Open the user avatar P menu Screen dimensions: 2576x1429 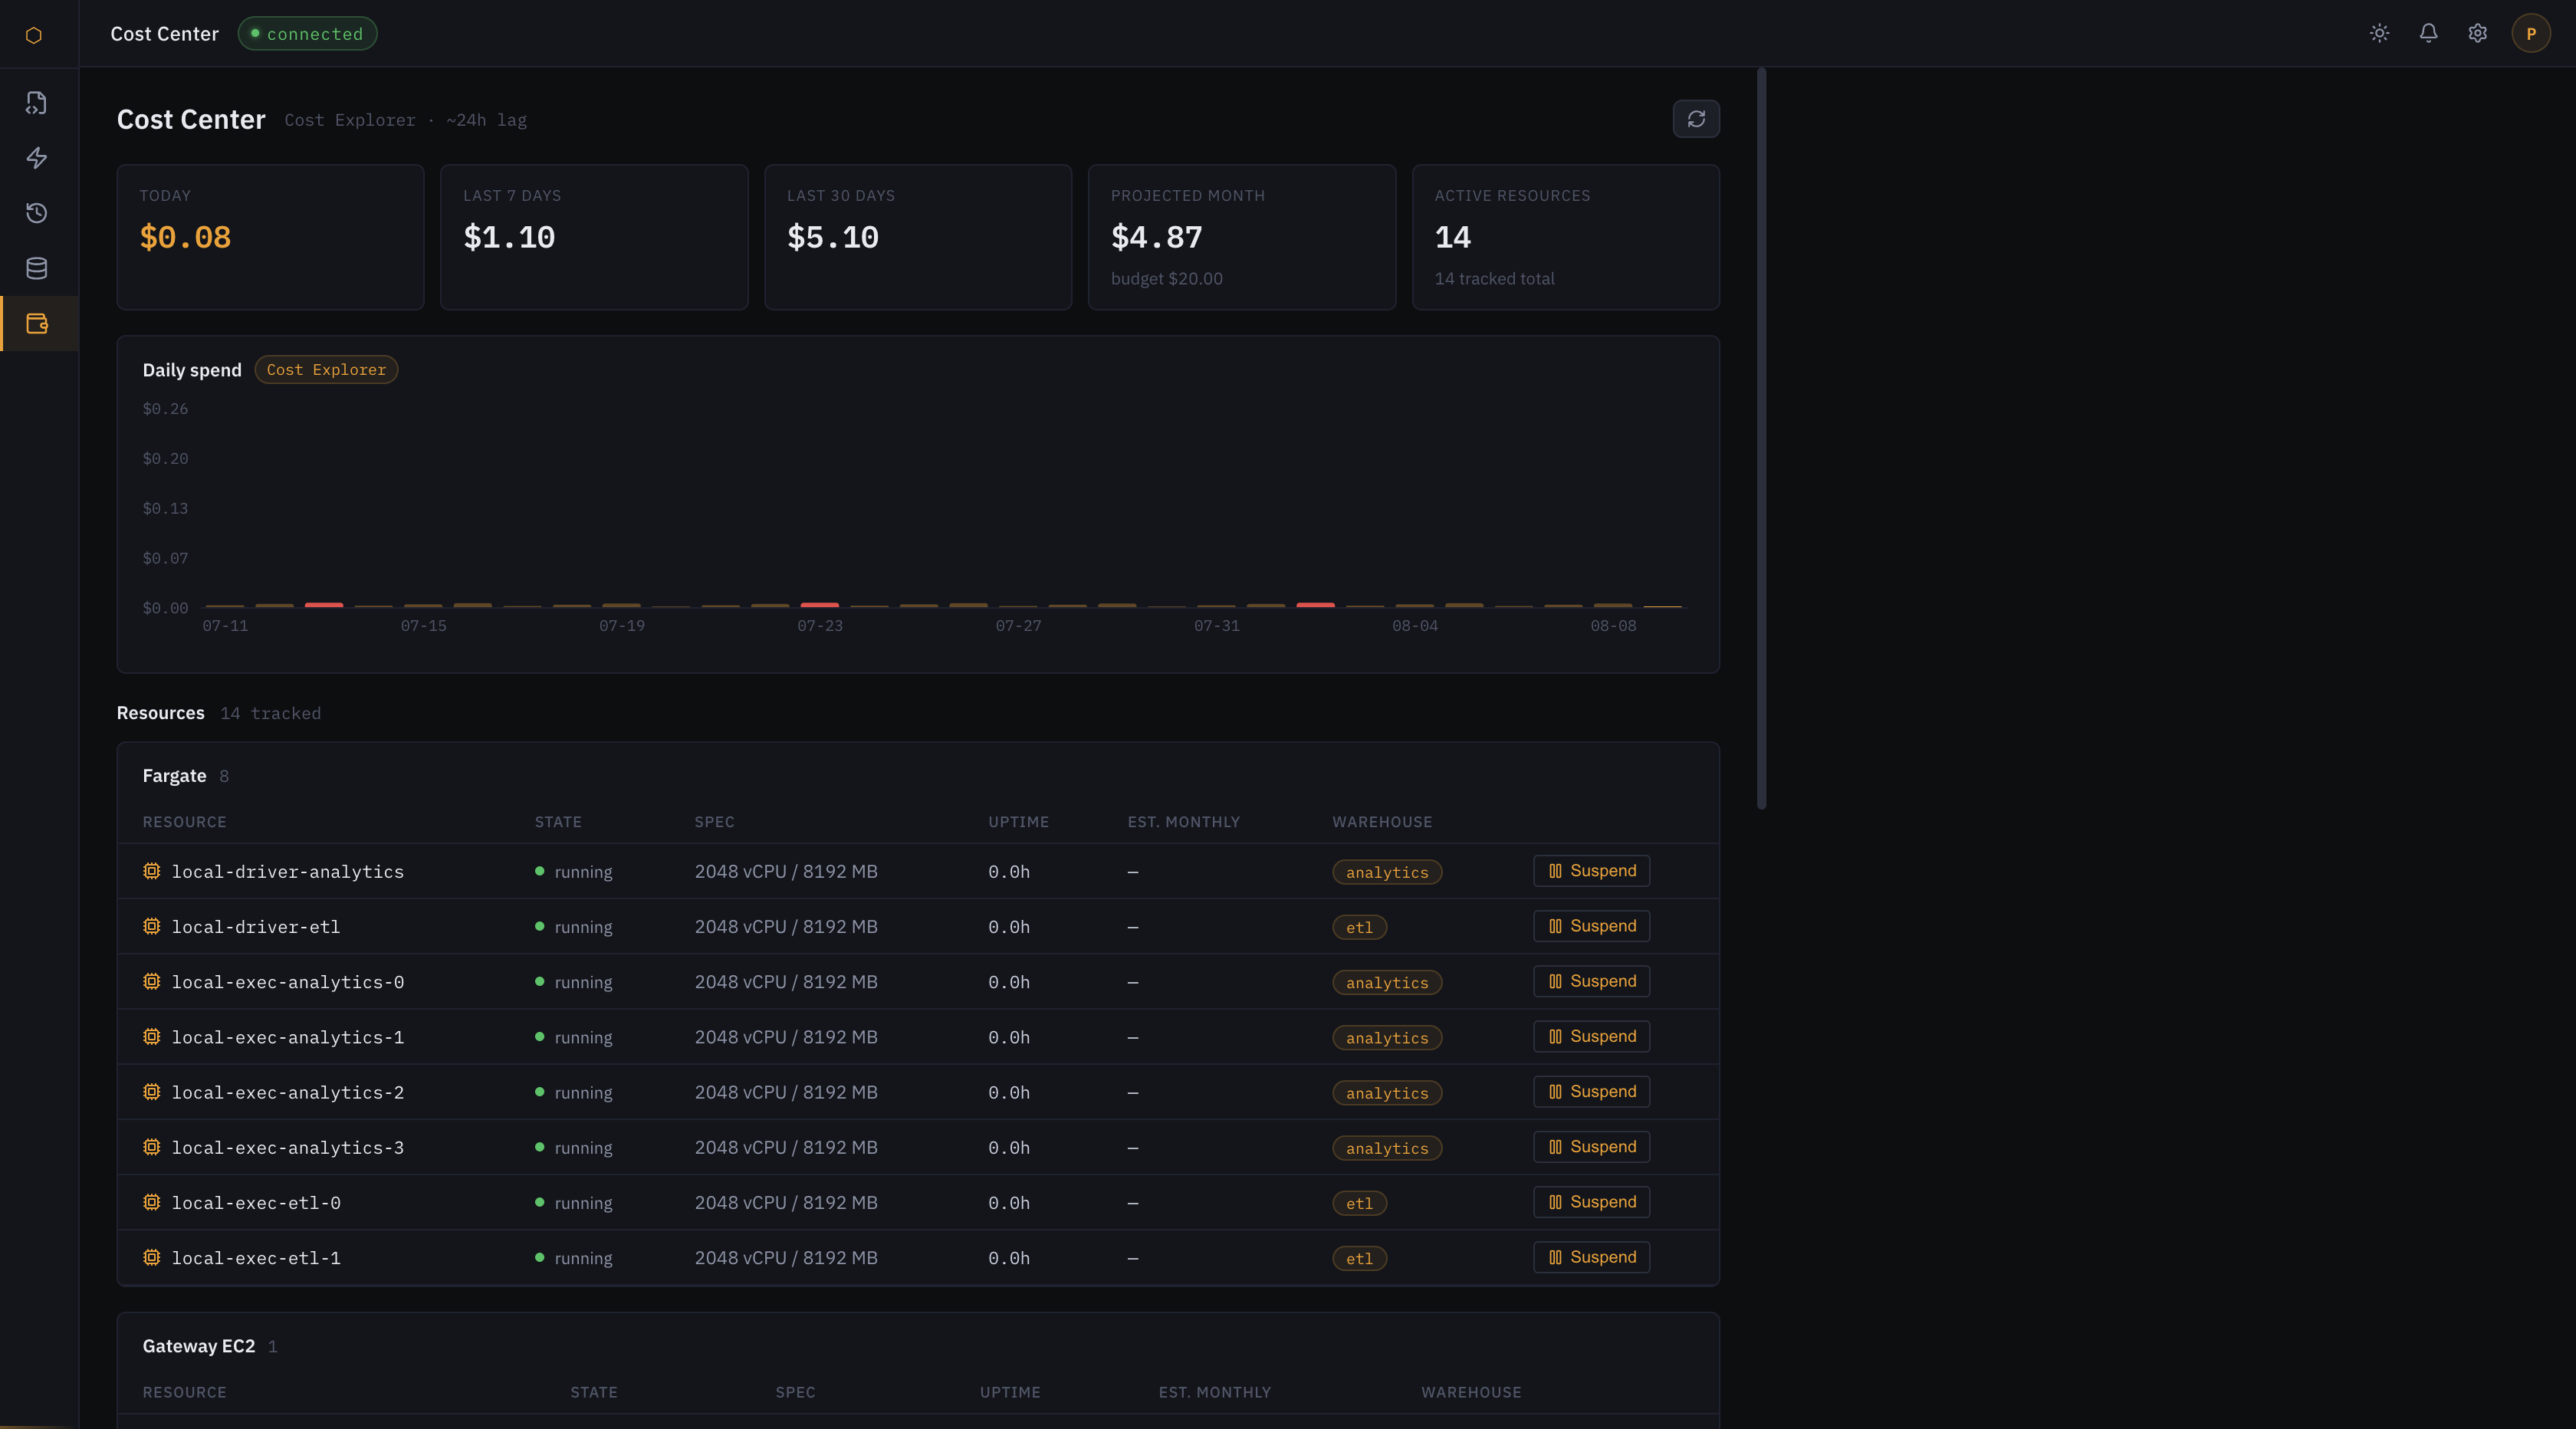2530,33
